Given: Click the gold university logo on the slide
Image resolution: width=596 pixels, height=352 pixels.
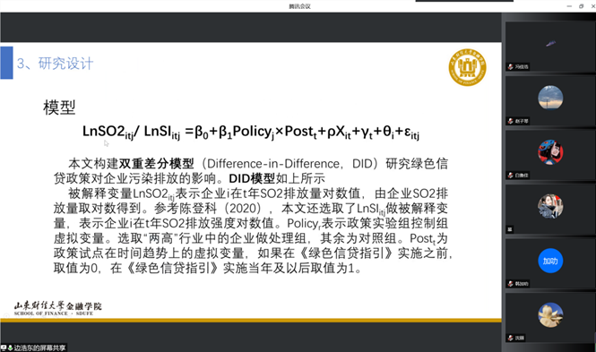Looking at the screenshot, I should [x=467, y=67].
